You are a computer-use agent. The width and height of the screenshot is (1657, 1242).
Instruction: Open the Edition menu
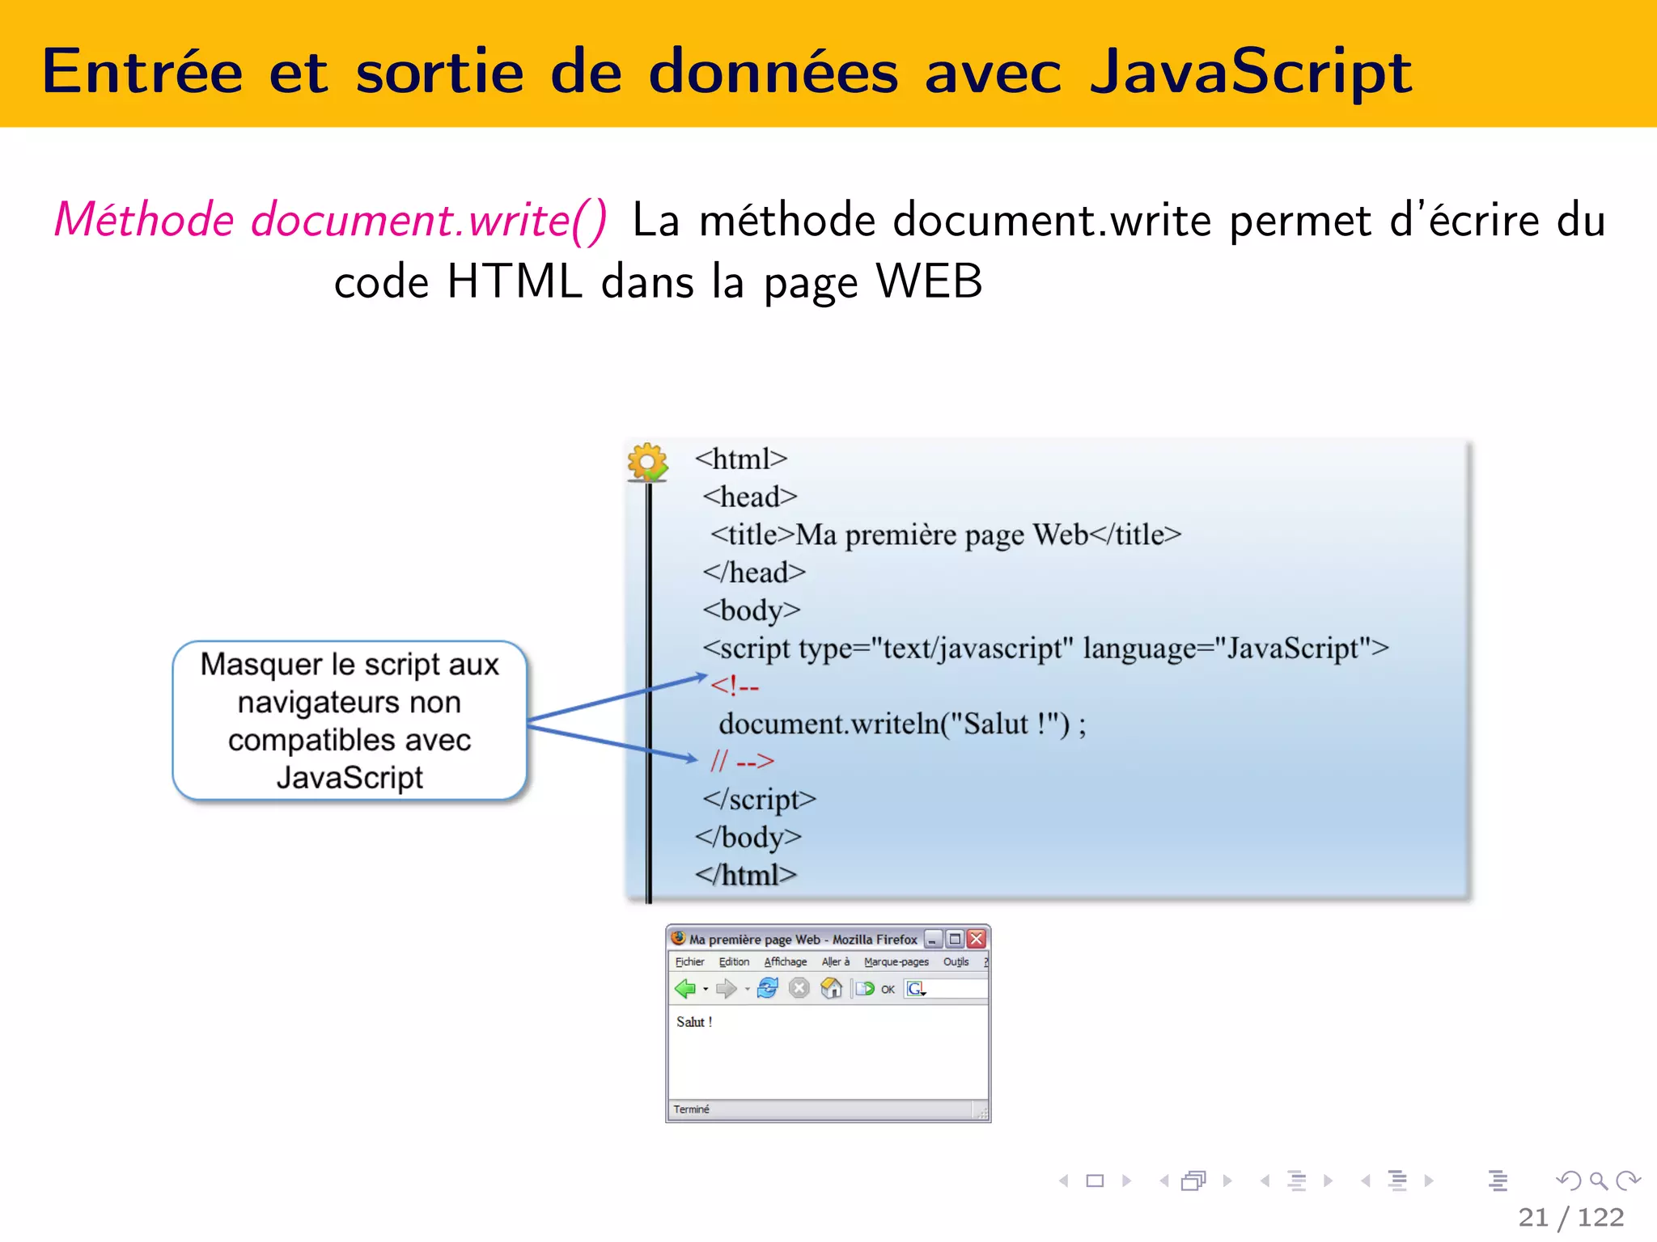pos(734,961)
